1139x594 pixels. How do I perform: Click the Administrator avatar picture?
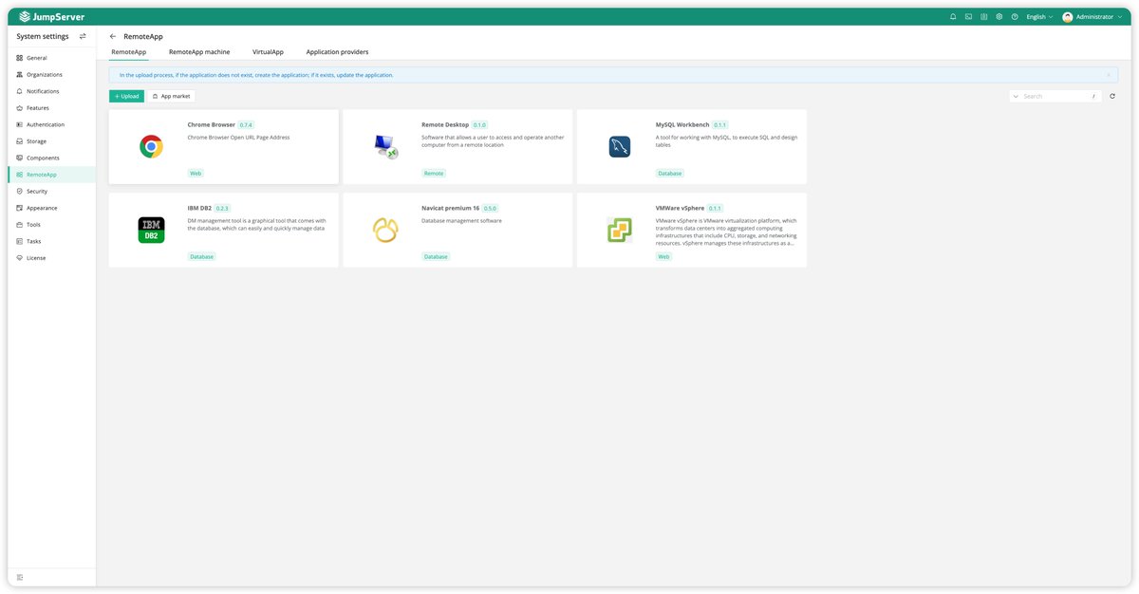1068,17
